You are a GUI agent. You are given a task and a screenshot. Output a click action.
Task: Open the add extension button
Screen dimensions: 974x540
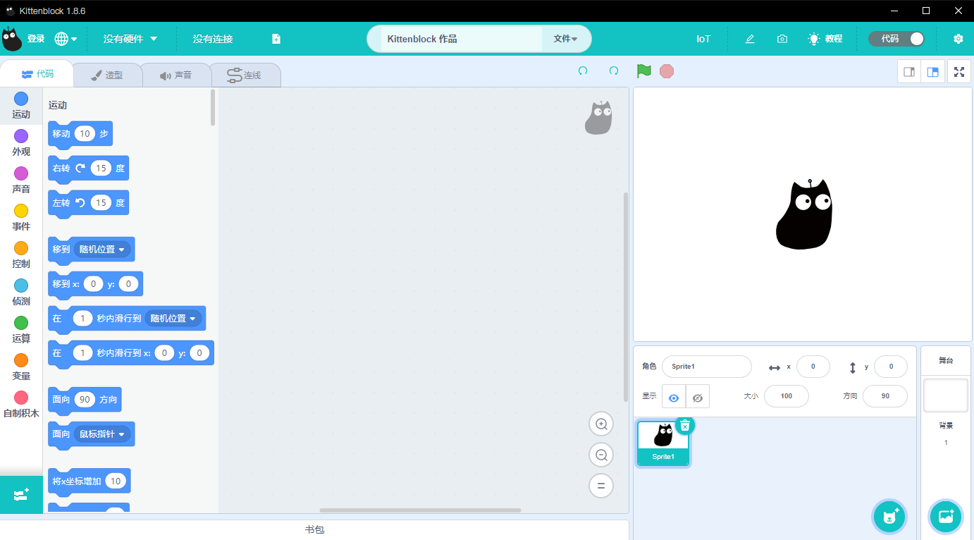pos(21,495)
